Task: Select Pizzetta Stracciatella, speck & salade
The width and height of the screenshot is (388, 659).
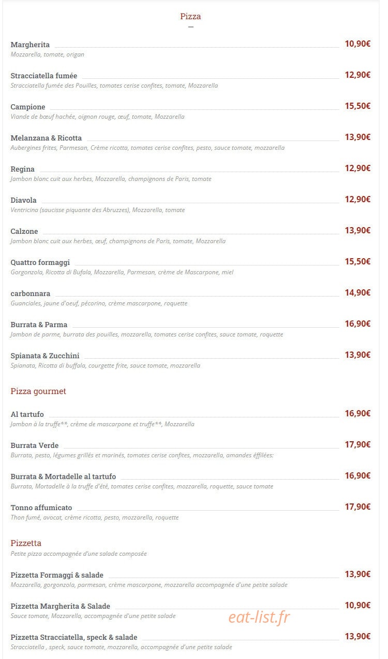Action: pyautogui.click(x=74, y=637)
